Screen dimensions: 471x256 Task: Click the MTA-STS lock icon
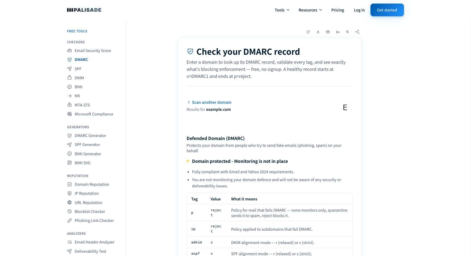pos(70,105)
